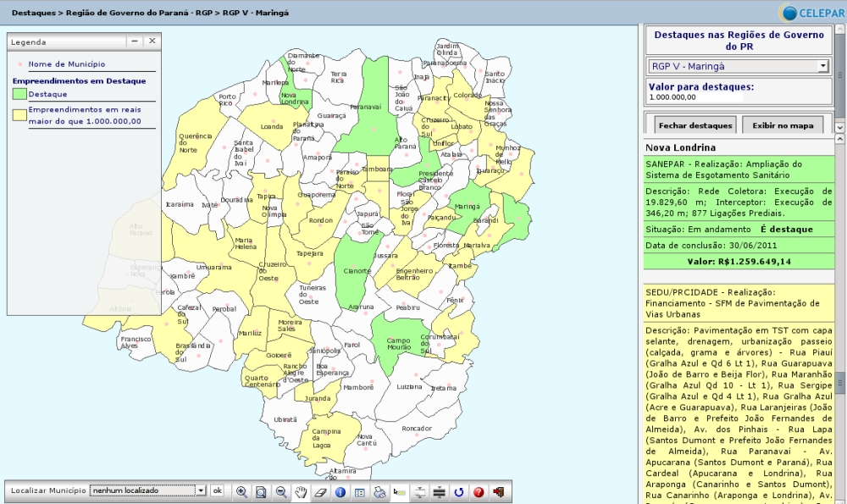Activate the blue information tool
Screen dimensions: 847x504
340,491
